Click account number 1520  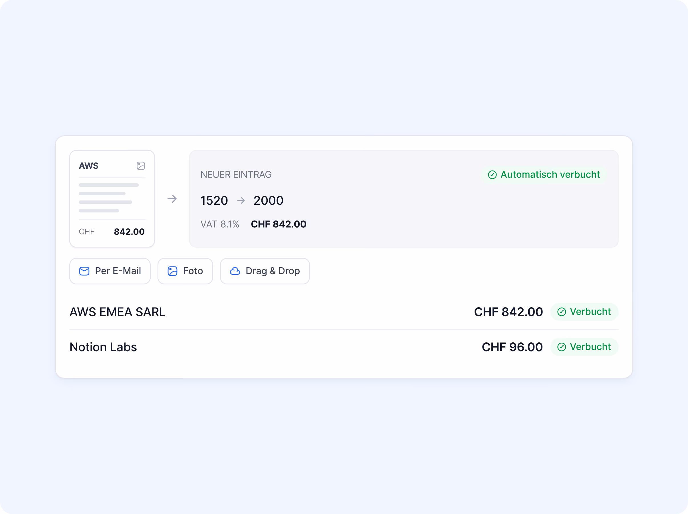(214, 200)
